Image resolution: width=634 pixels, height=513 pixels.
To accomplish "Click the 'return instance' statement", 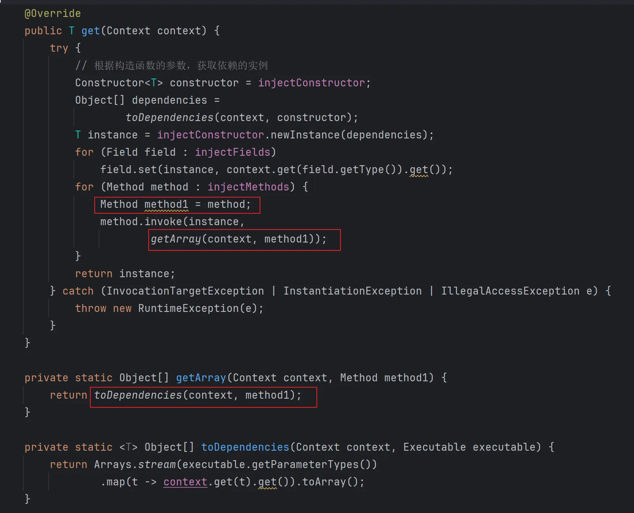I will [x=125, y=274].
